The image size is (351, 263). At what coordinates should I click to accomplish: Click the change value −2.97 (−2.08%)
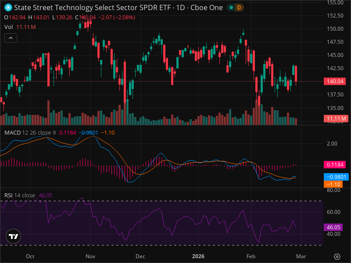point(117,18)
